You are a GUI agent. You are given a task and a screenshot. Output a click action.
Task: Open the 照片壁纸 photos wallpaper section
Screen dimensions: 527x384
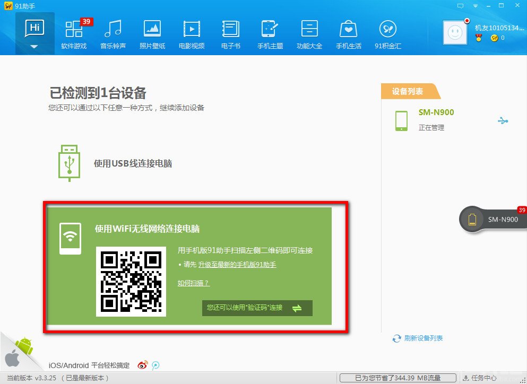click(152, 34)
